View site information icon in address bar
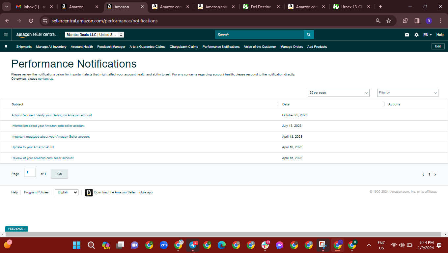Image resolution: width=448 pixels, height=253 pixels. click(45, 21)
